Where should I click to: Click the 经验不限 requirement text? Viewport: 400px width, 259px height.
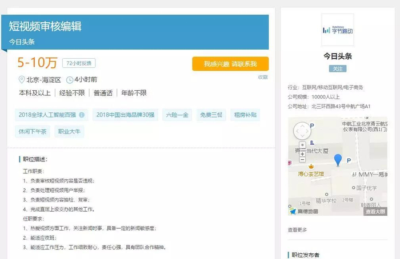(x=72, y=93)
